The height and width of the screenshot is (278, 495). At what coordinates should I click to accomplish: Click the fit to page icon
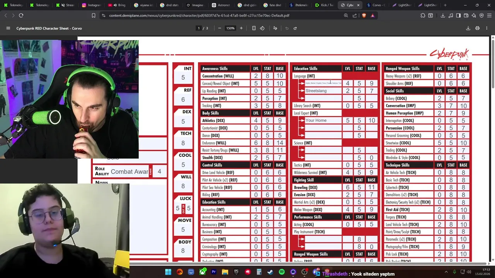[x=254, y=28]
